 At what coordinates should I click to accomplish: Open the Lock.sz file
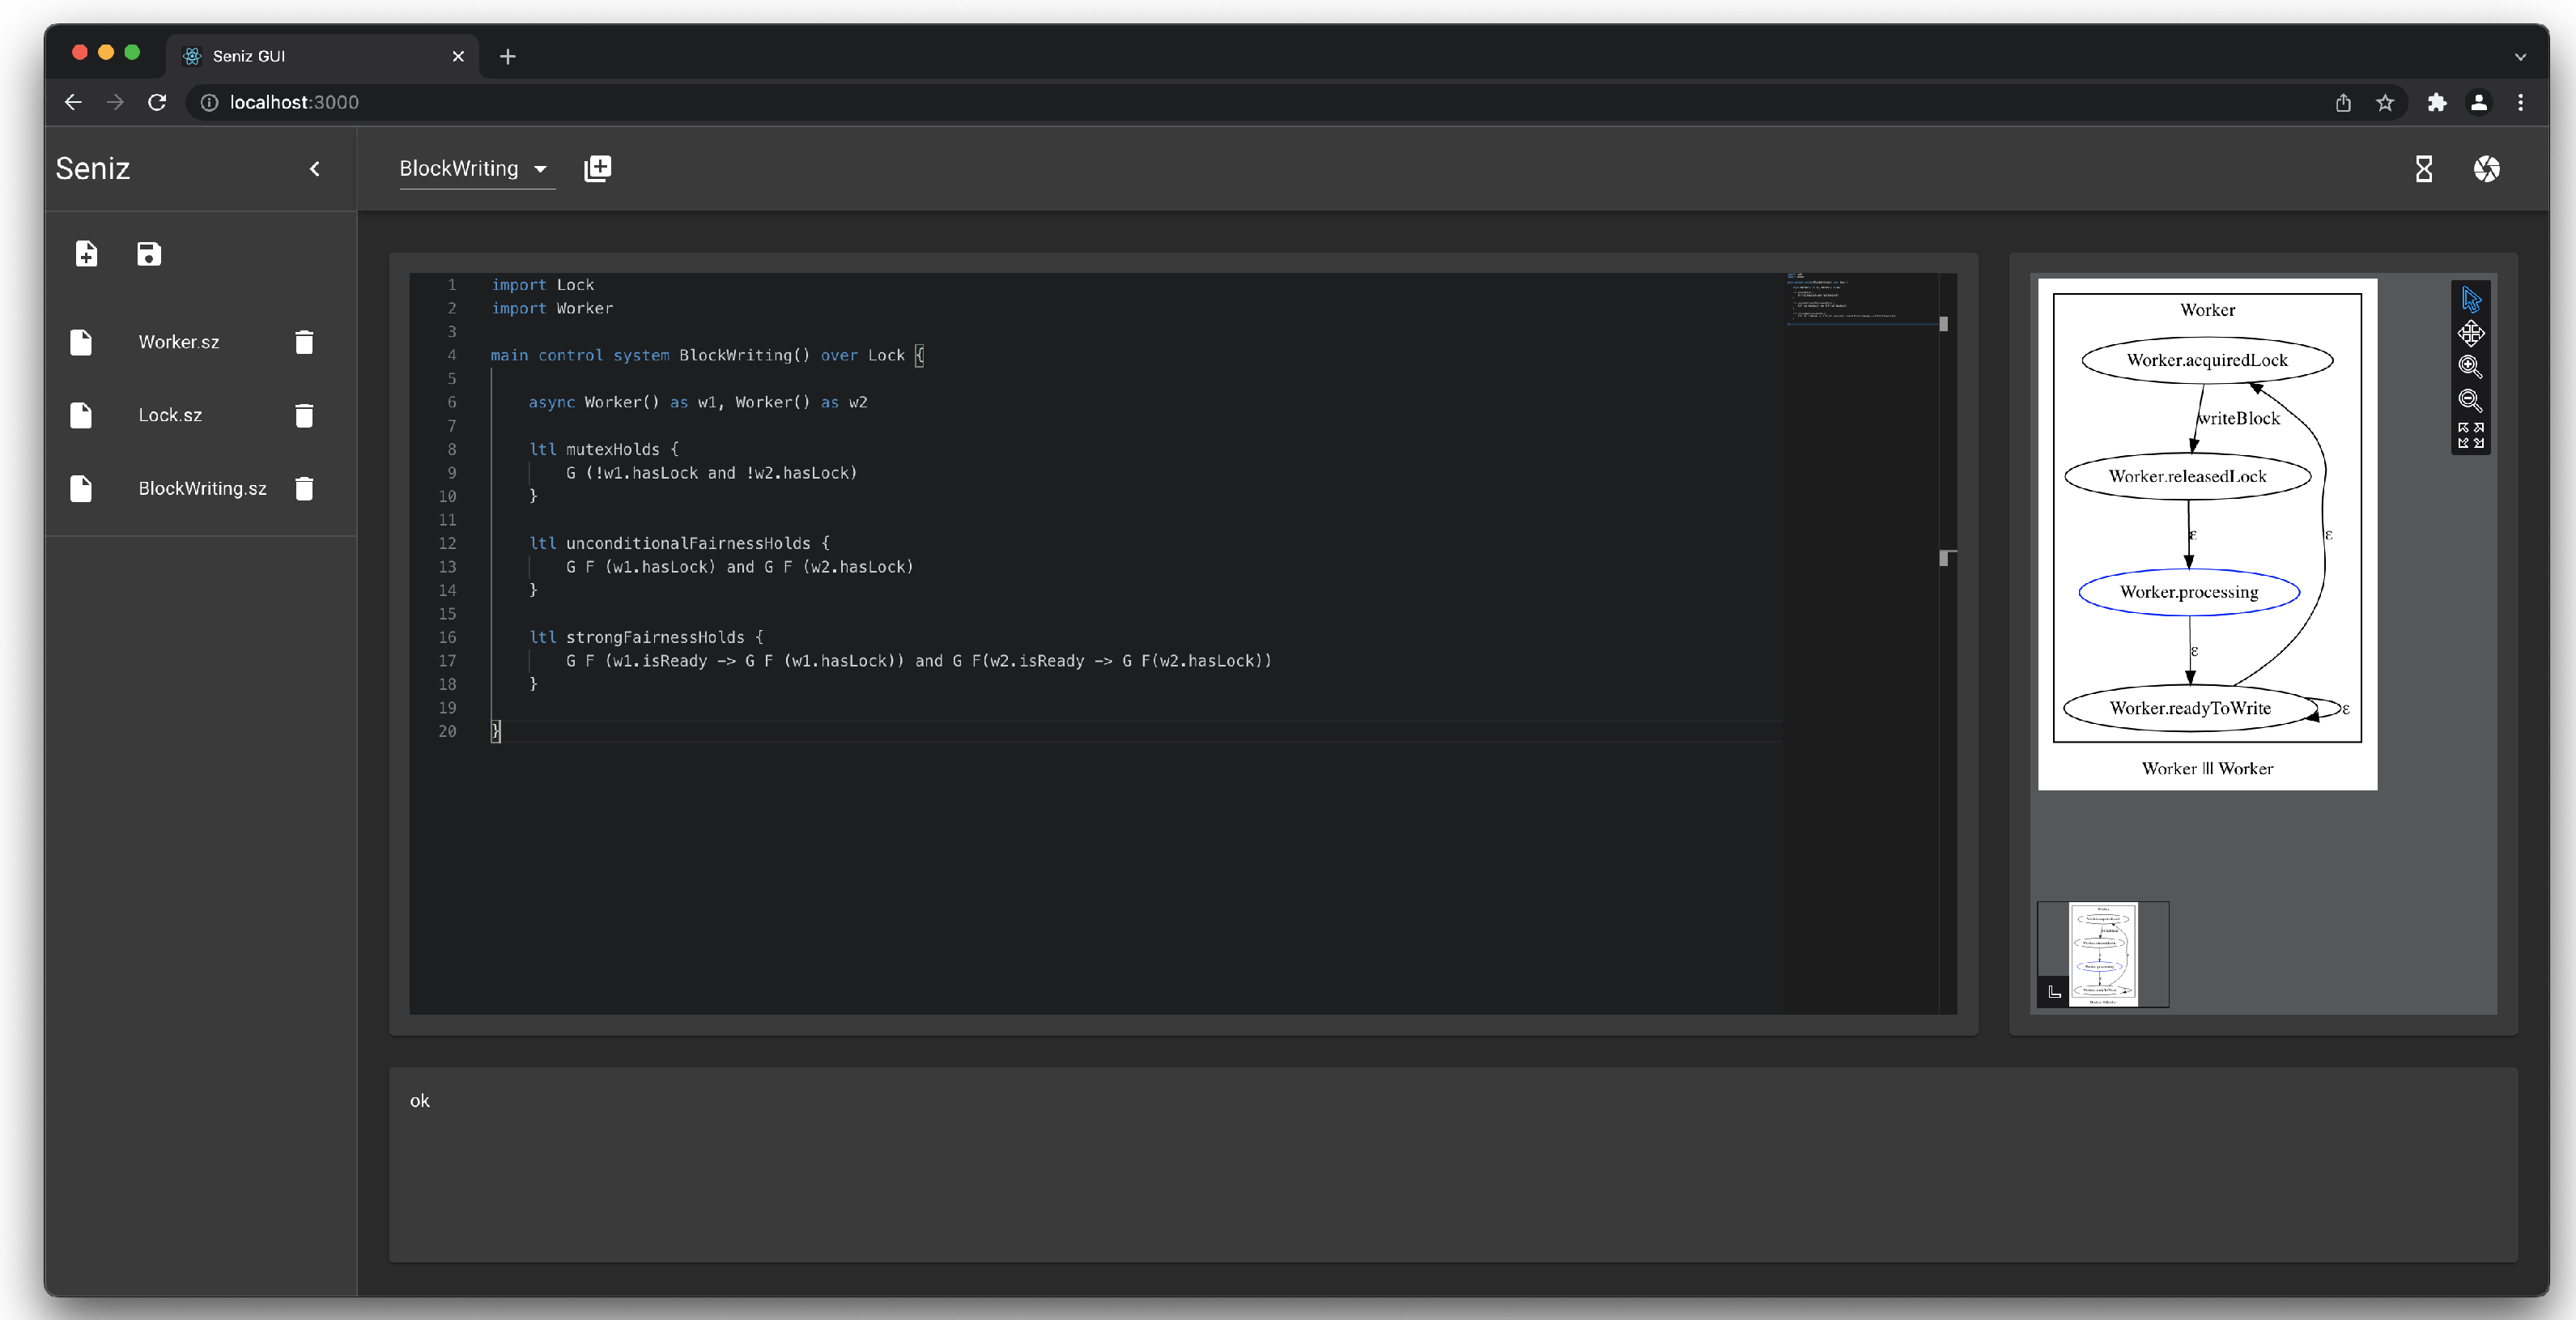tap(170, 415)
